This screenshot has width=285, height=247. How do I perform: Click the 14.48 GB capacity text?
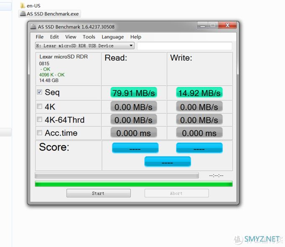(x=49, y=80)
